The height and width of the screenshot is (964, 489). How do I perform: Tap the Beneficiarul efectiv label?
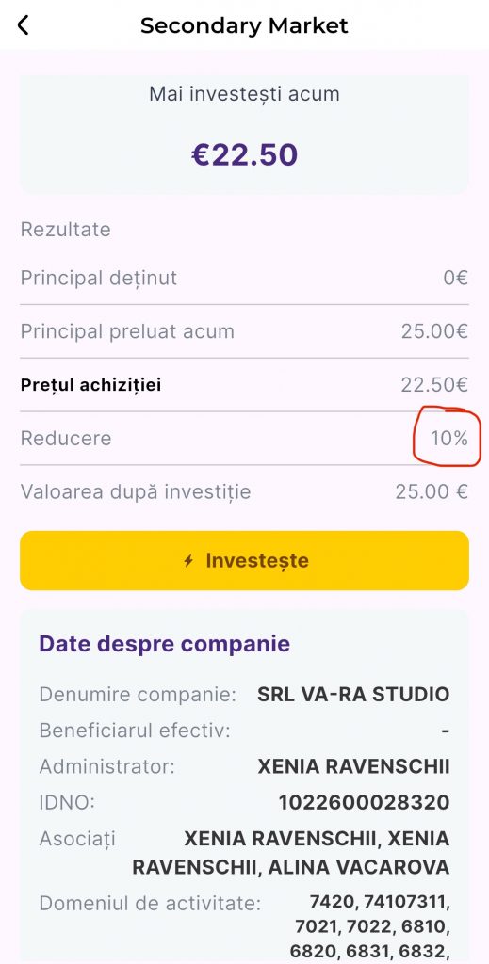click(135, 731)
